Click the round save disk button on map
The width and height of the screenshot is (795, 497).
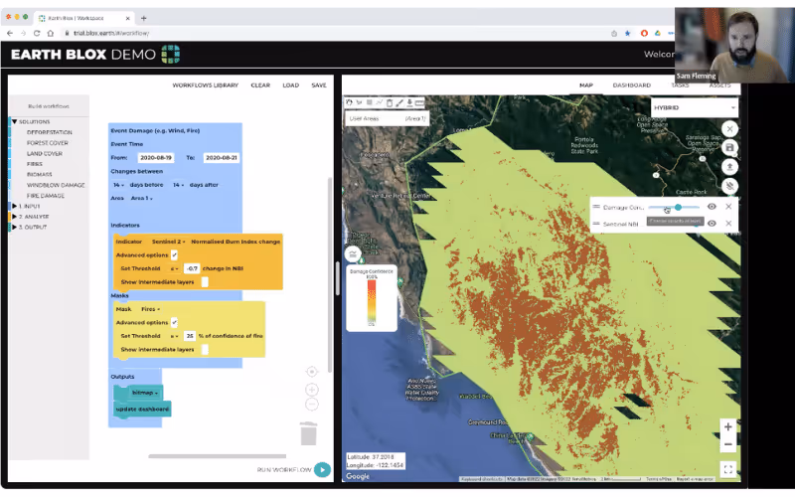point(729,147)
